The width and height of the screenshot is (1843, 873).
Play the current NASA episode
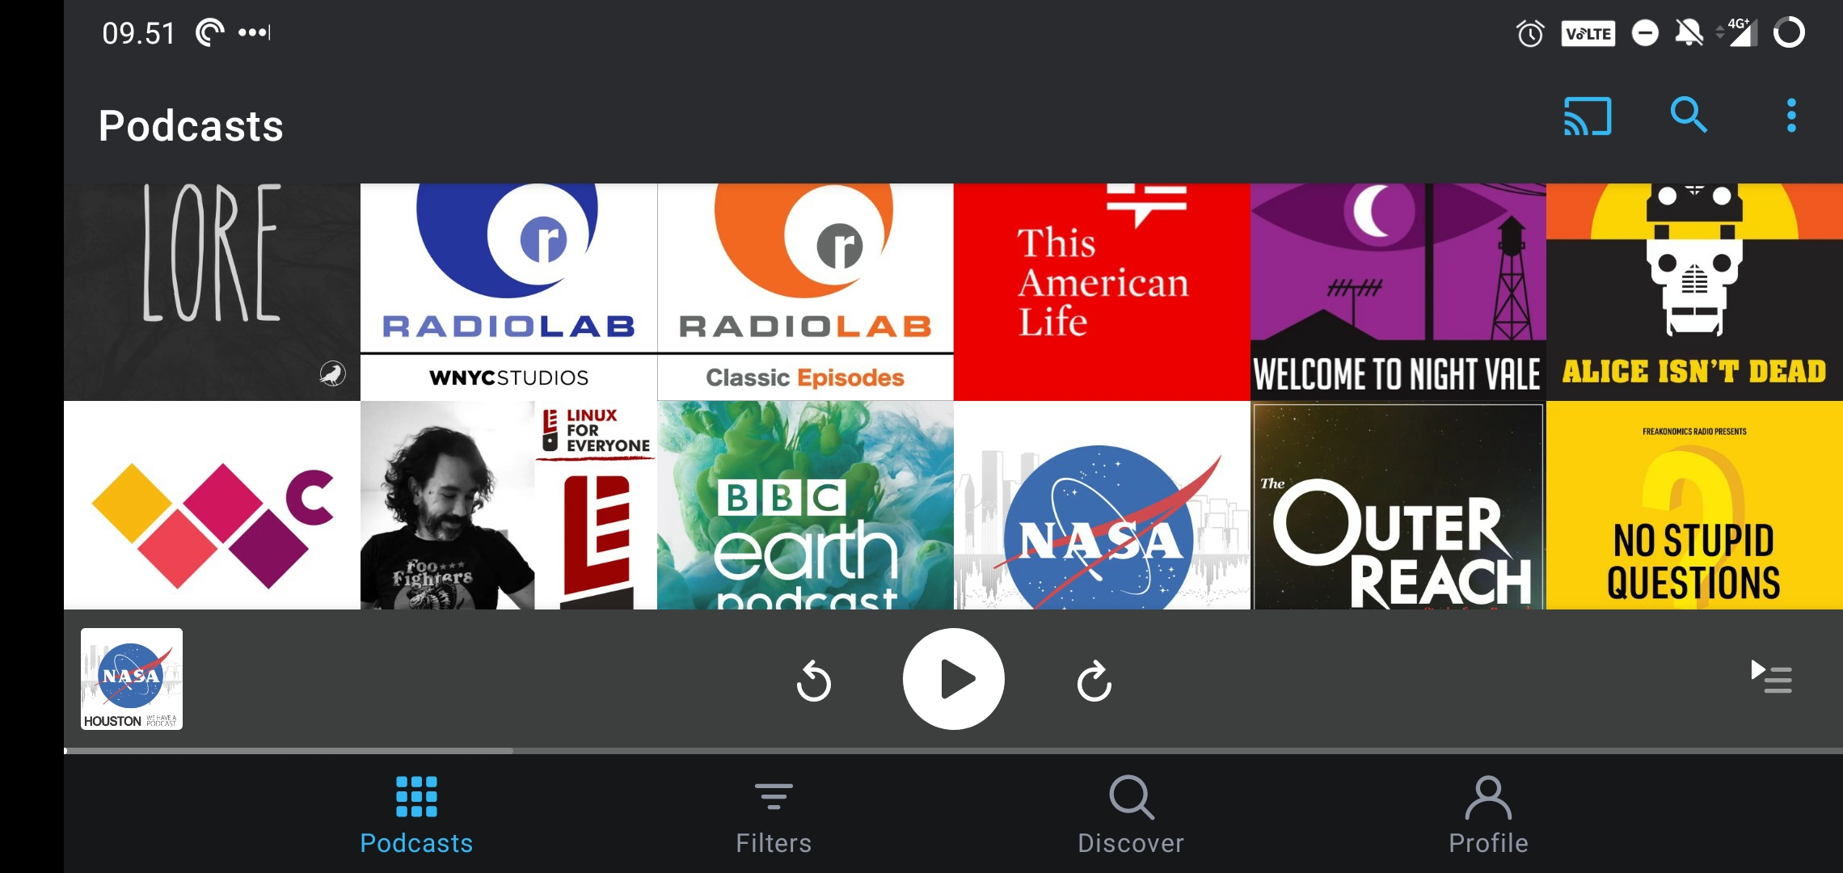[953, 679]
